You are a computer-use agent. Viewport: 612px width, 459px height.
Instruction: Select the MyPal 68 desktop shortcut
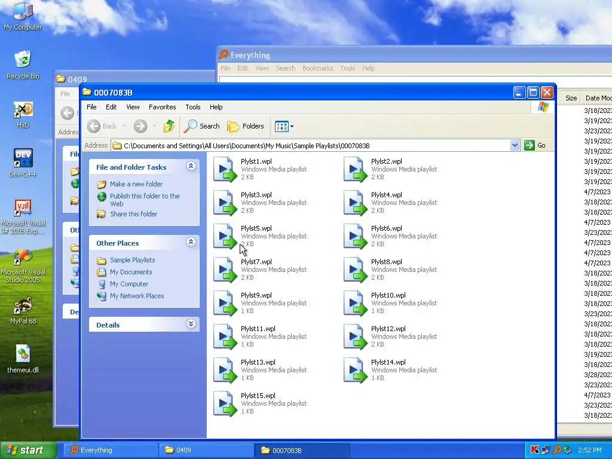[x=23, y=311]
